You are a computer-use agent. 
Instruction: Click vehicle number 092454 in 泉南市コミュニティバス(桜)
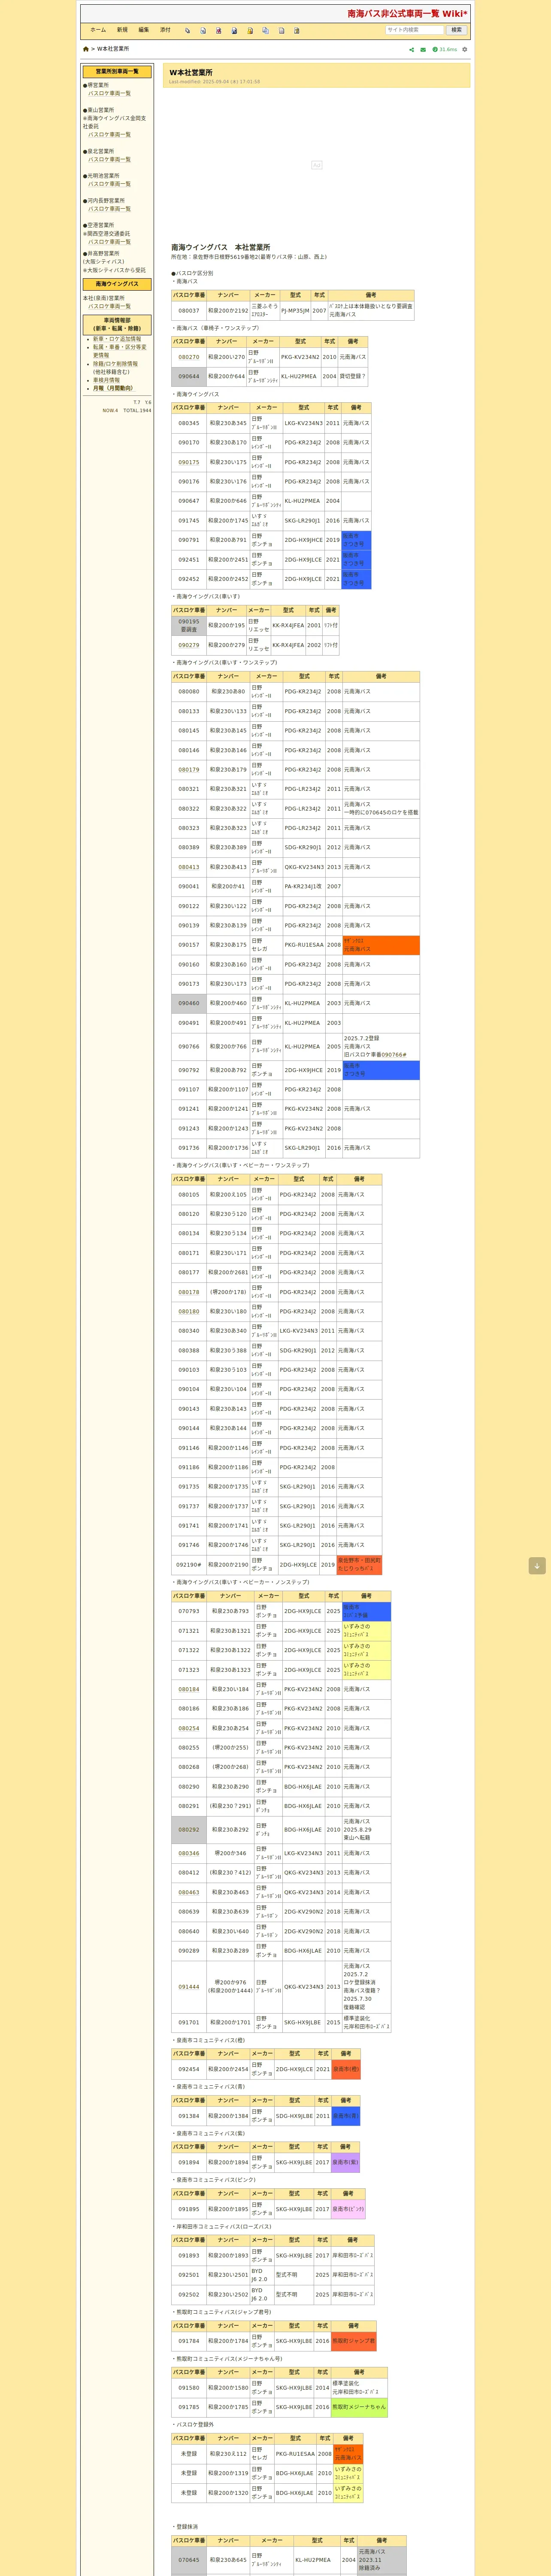click(189, 2069)
